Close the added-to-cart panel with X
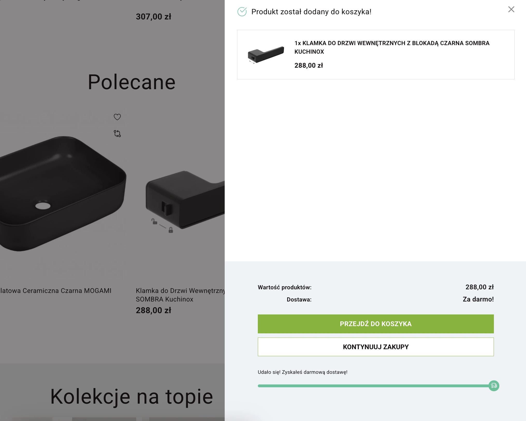 point(511,10)
